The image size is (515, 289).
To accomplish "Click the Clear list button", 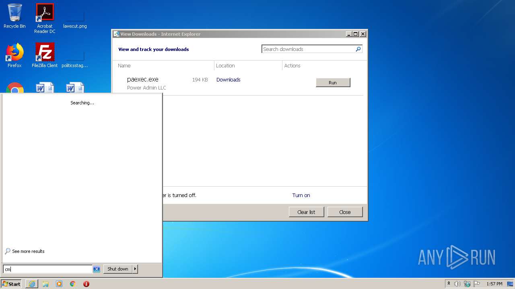I will click(306, 212).
